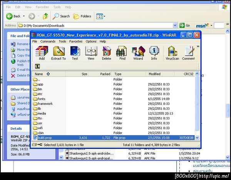The width and height of the screenshot is (231, 180).
Task: Click the disk icon in WinRAR status bar
Action: [34, 145]
